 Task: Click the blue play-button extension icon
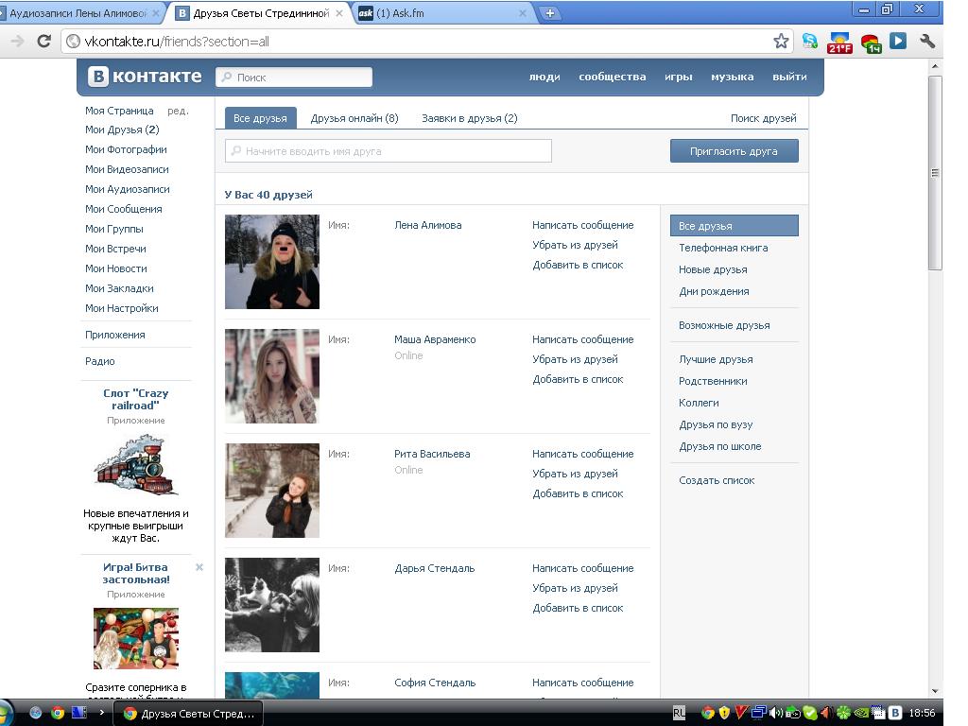(898, 41)
